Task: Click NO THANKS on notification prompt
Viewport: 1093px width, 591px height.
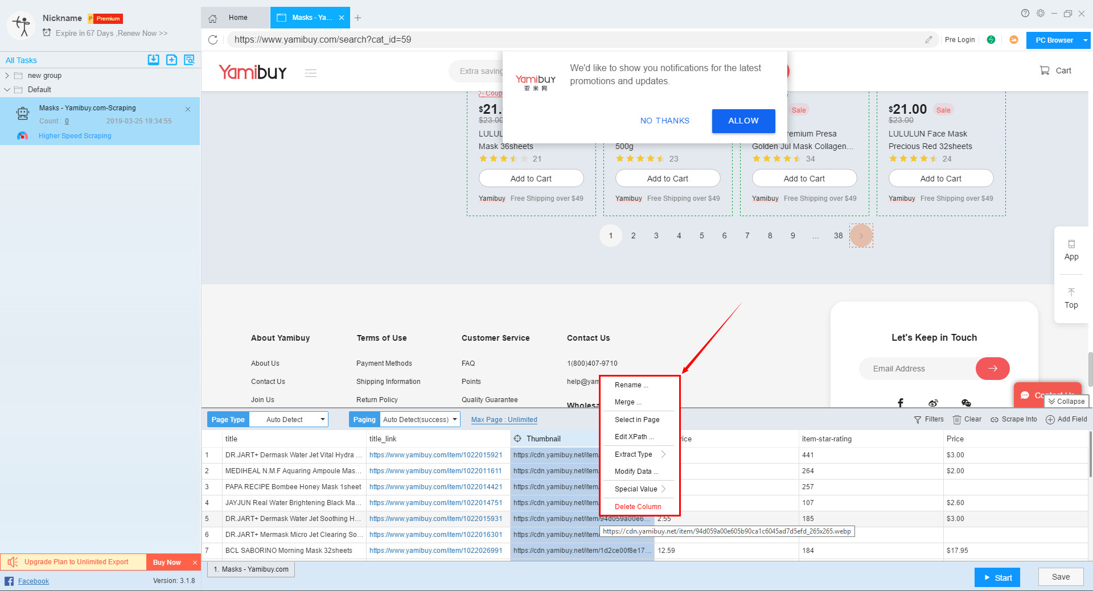Action: 664,121
